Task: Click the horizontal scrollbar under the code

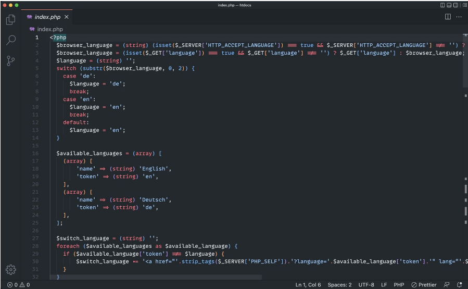Action: coord(156,278)
